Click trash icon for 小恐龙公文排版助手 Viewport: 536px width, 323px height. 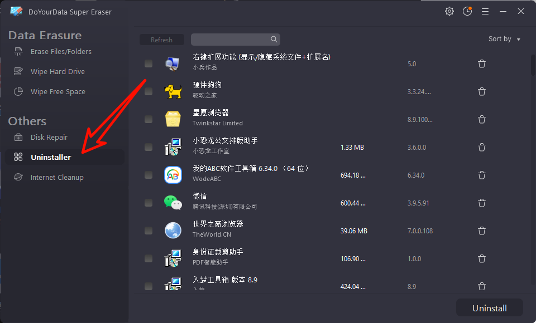pos(482,148)
